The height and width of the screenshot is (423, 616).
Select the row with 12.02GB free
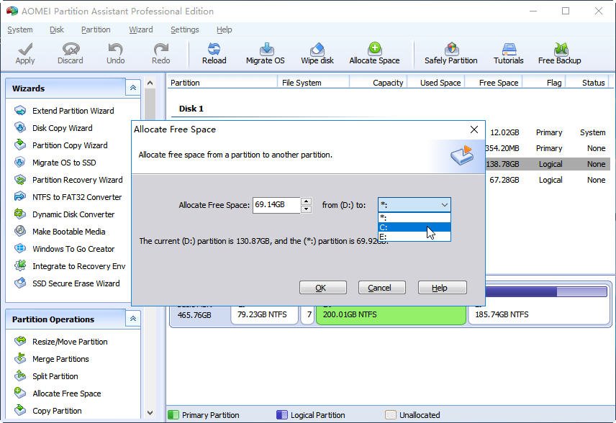tap(548, 132)
